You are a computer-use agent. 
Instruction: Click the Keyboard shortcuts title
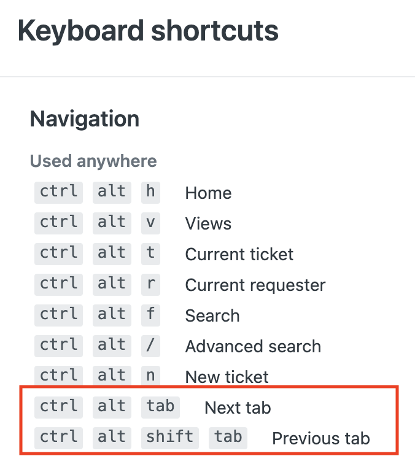tap(148, 31)
